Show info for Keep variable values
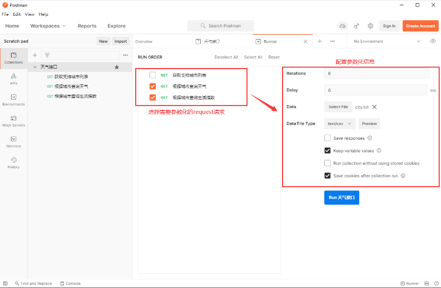The height and width of the screenshot is (288, 441). pyautogui.click(x=379, y=151)
